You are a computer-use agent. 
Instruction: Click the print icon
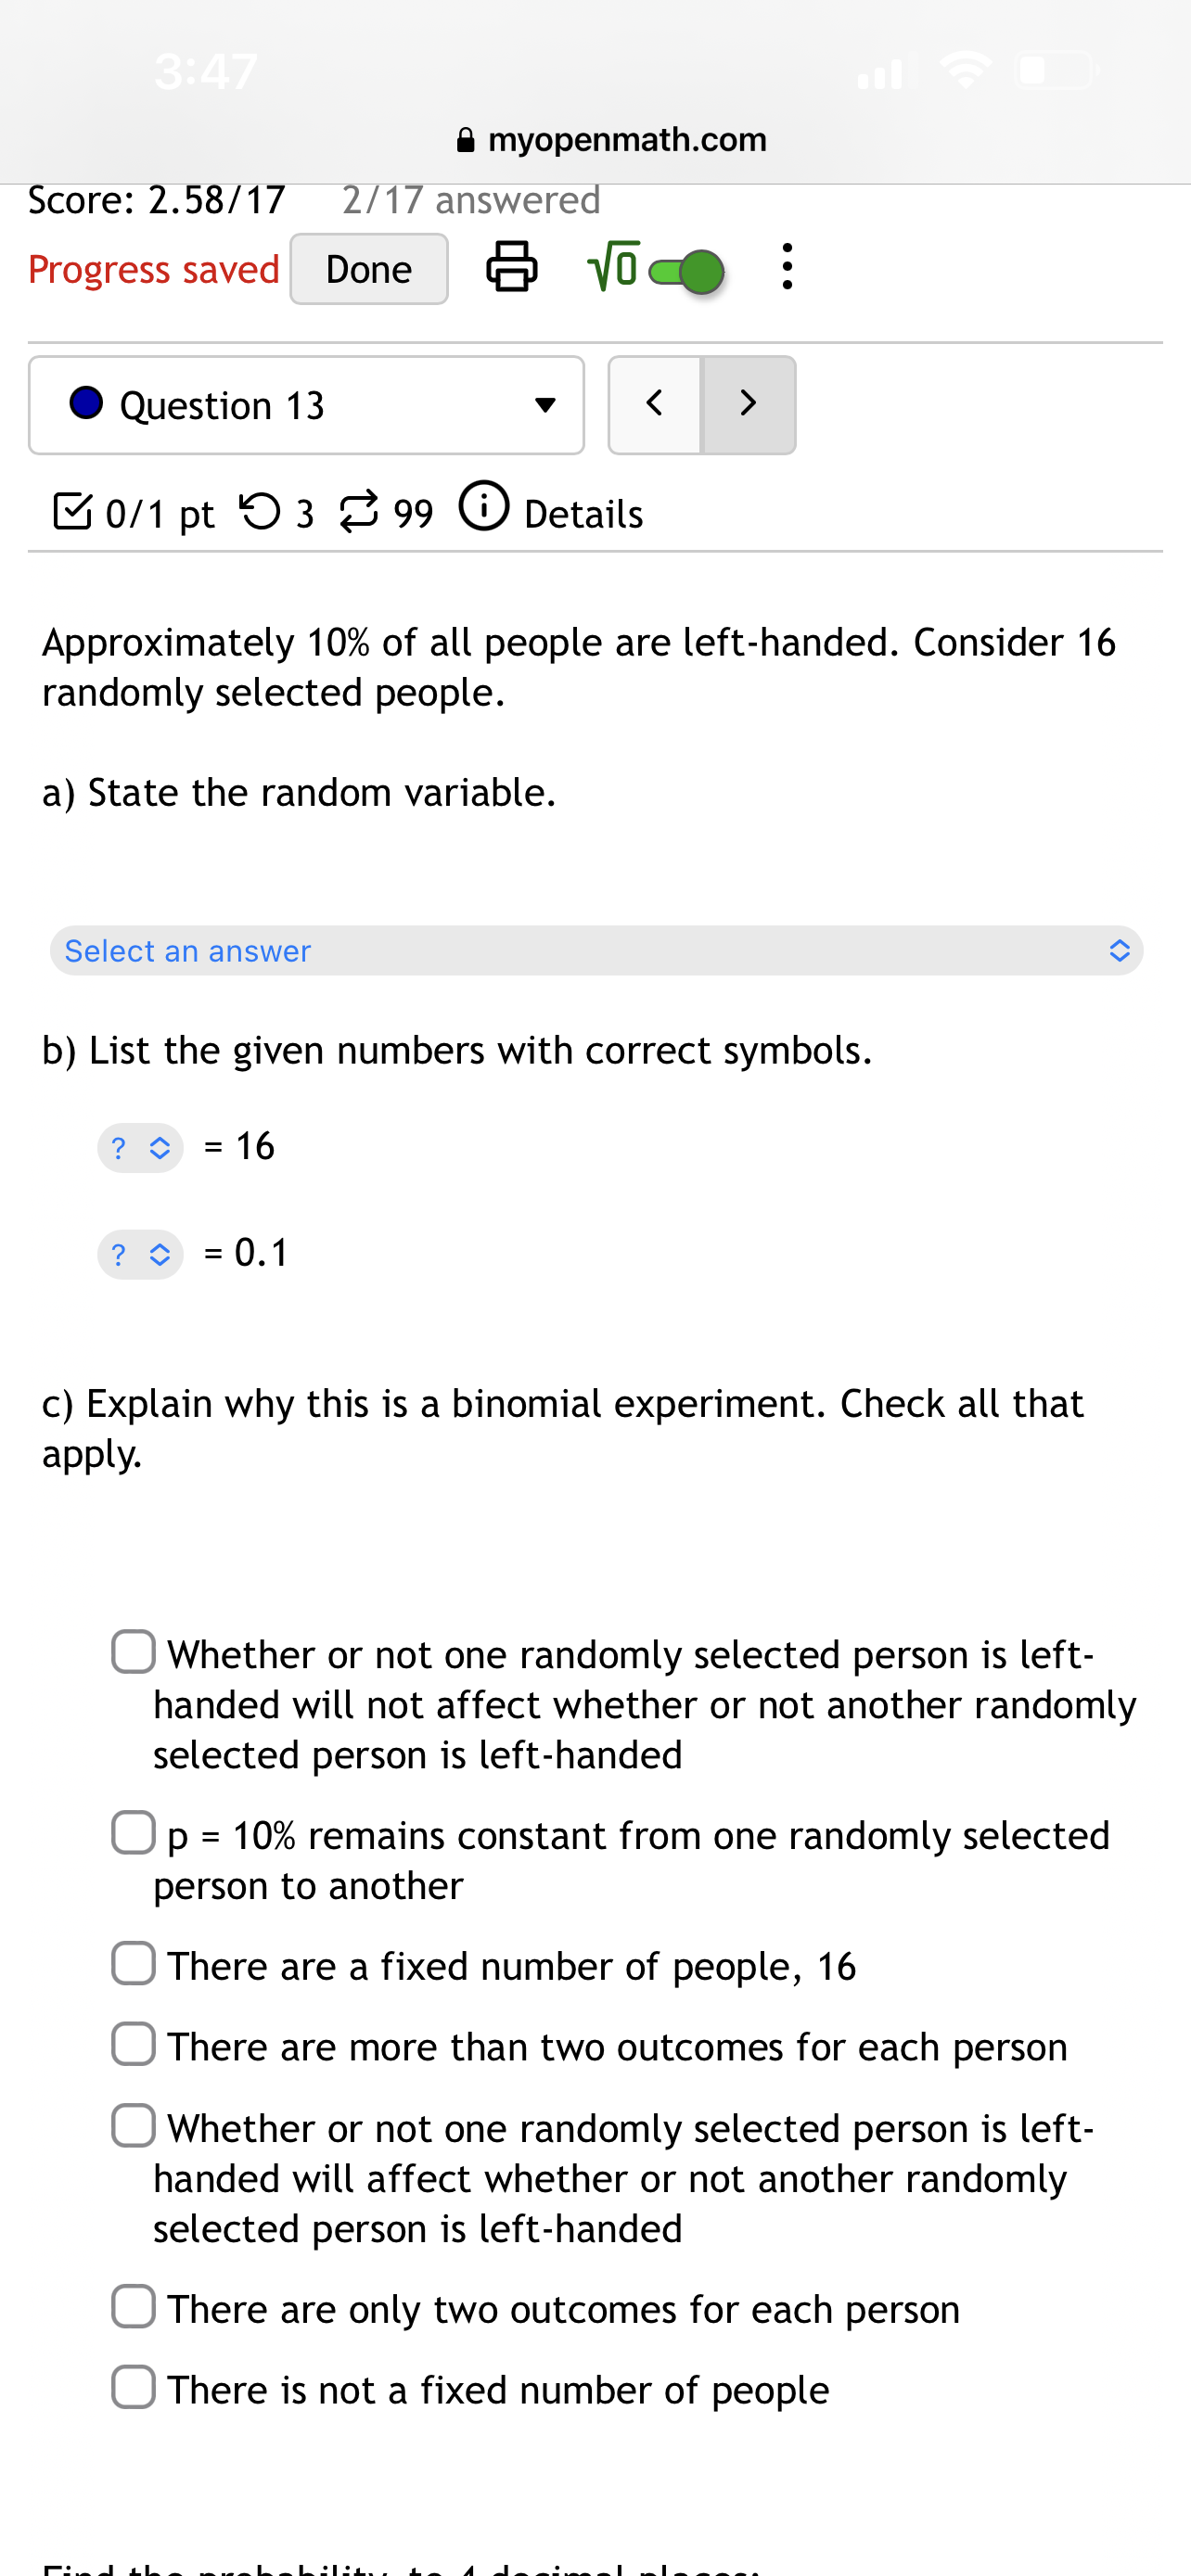click(x=512, y=268)
